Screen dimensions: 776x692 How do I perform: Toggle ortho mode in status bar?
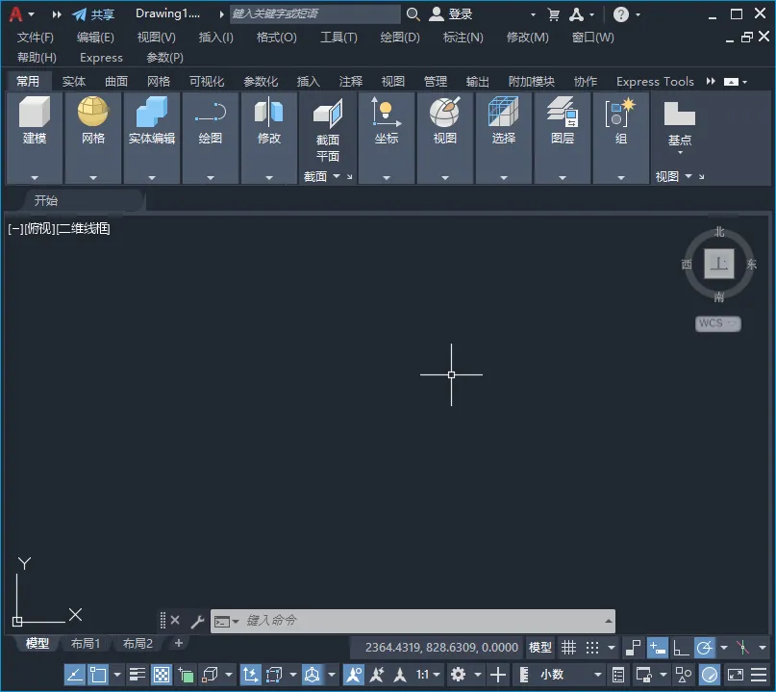pos(681,648)
